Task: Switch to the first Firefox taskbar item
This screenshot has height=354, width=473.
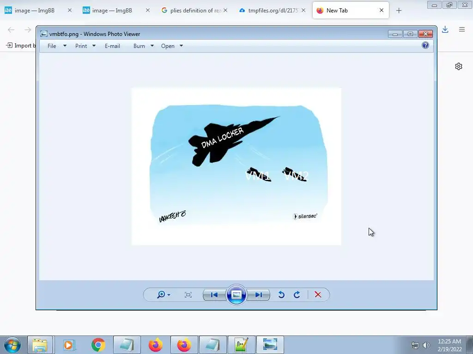Action: tap(156, 345)
